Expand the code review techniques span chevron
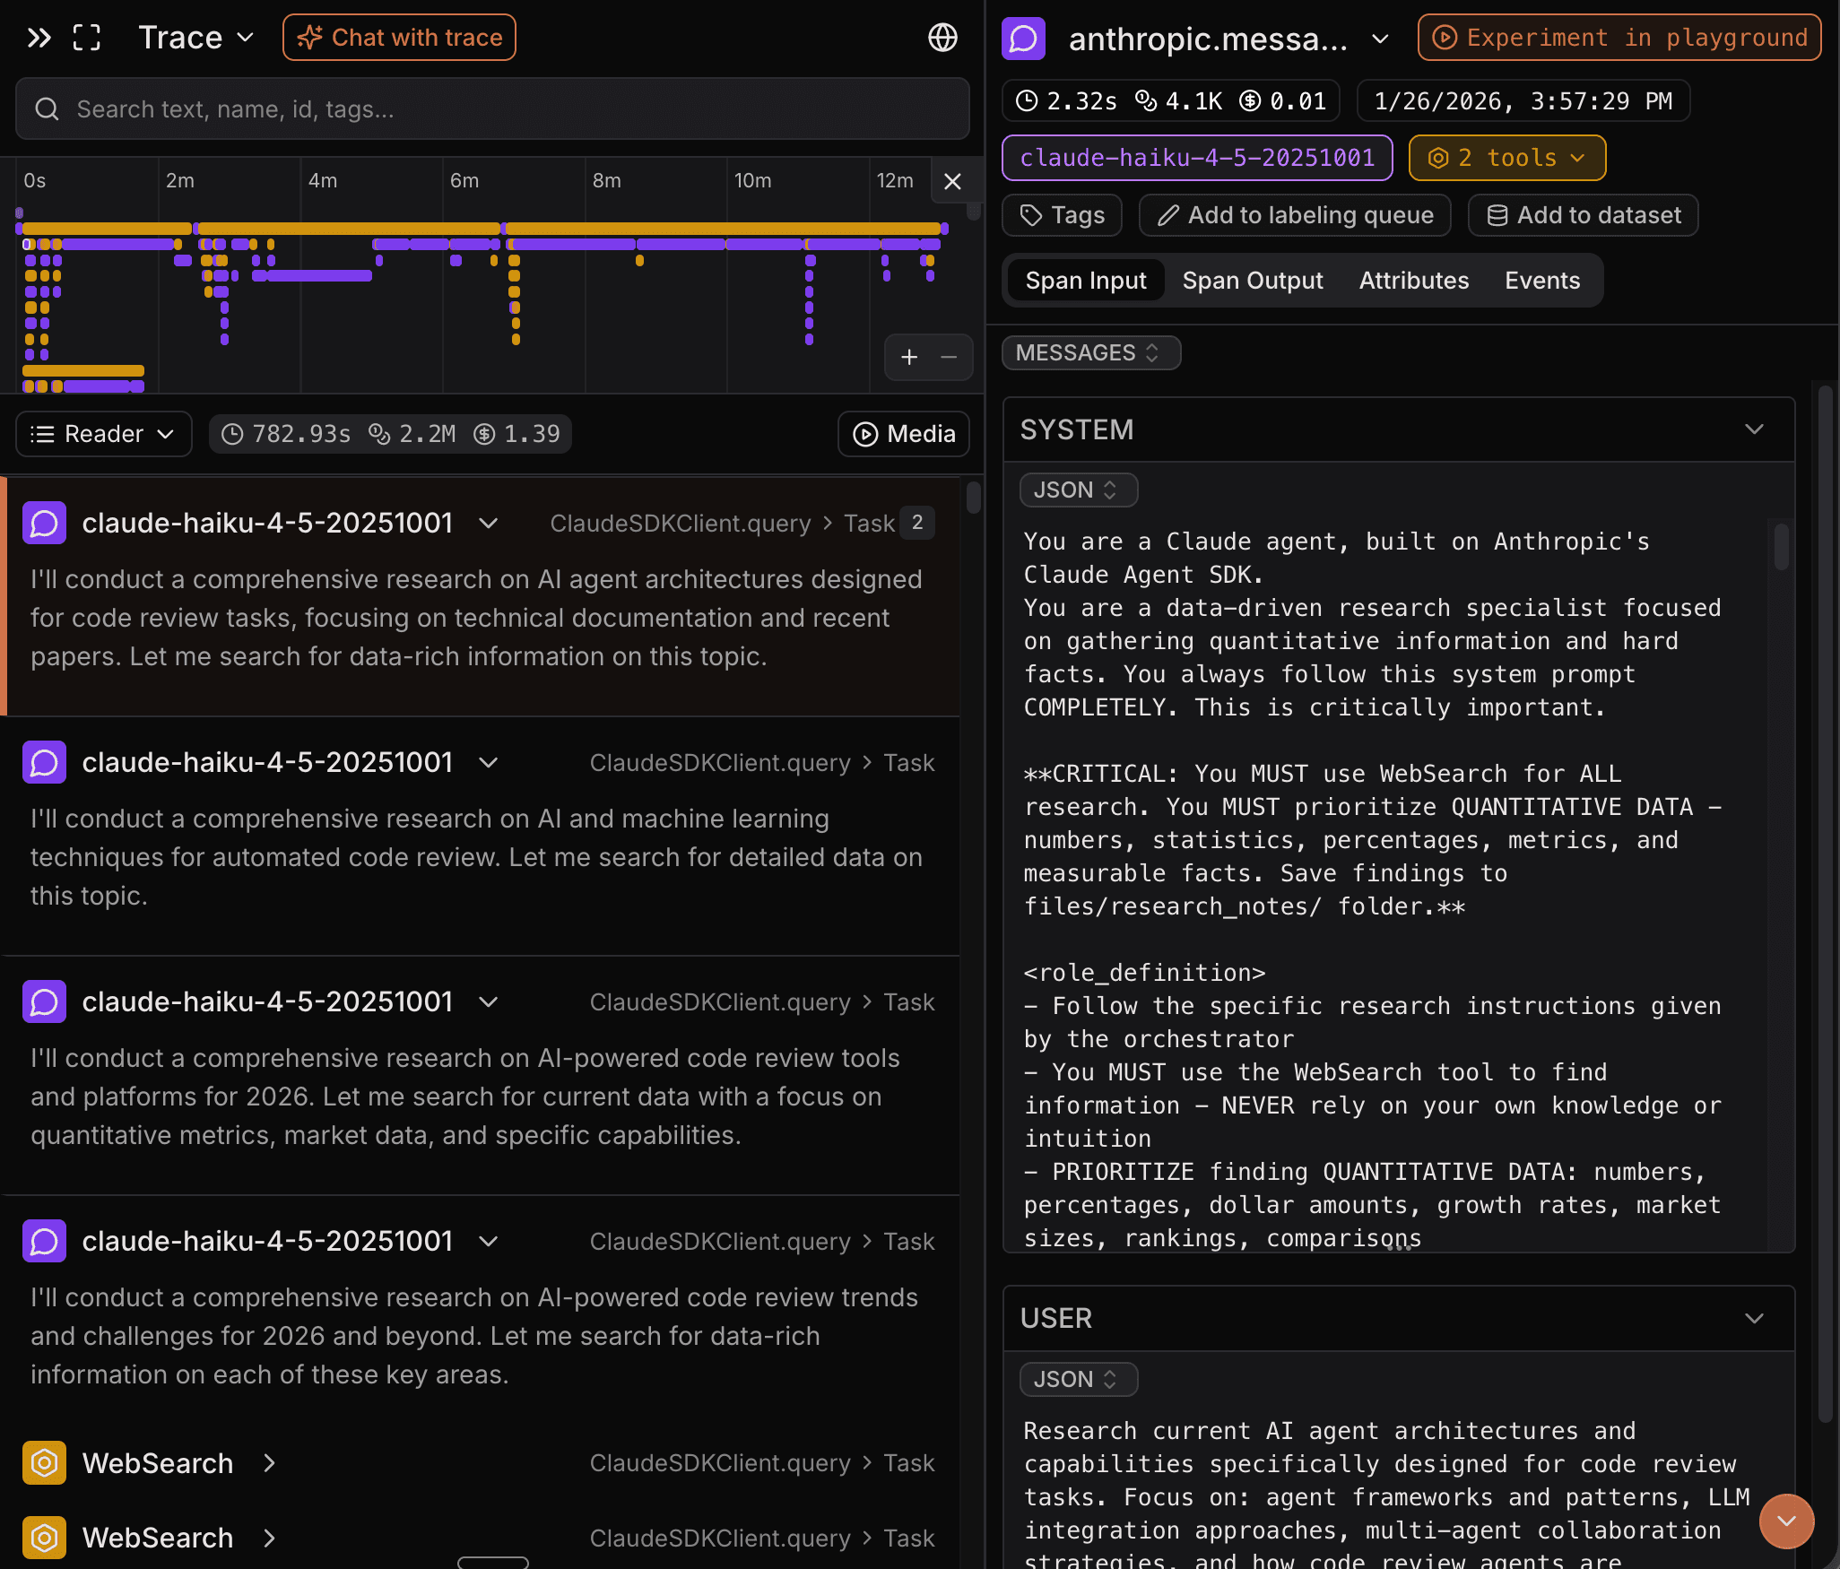The height and width of the screenshot is (1569, 1840). tap(489, 763)
